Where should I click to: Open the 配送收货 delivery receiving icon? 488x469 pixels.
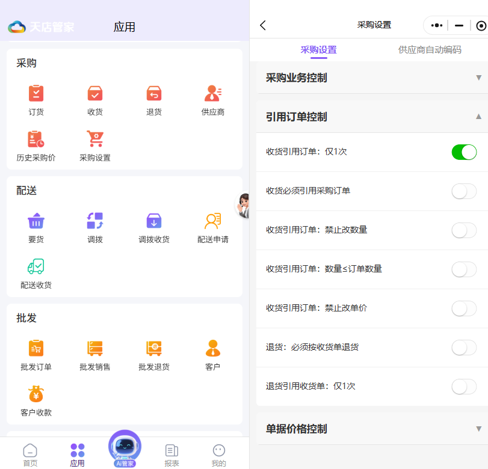(x=36, y=268)
